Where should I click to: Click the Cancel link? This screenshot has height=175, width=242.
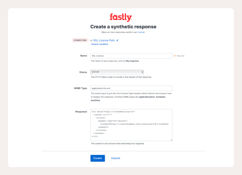(116, 158)
